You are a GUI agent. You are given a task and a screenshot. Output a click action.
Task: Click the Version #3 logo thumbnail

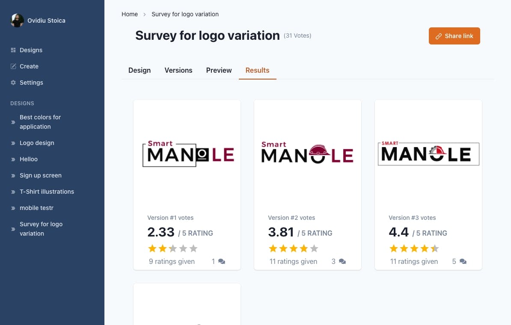(x=428, y=154)
